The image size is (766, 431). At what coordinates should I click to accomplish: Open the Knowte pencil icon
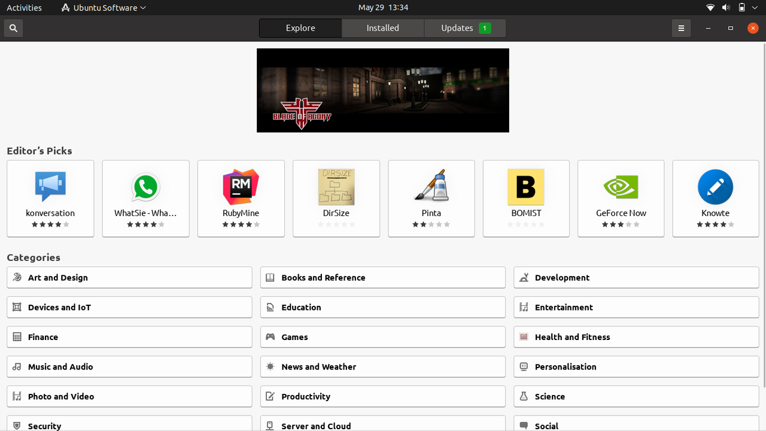tap(716, 187)
